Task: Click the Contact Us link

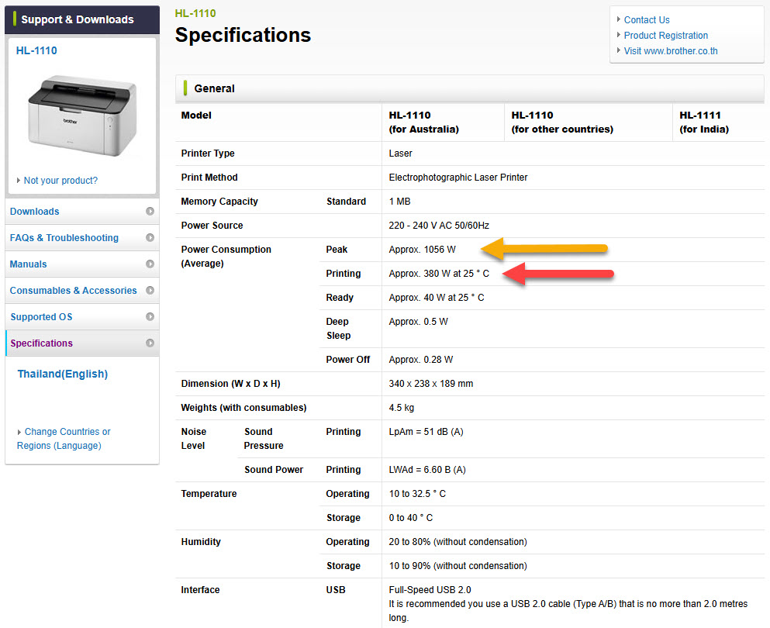Action: coord(647,20)
